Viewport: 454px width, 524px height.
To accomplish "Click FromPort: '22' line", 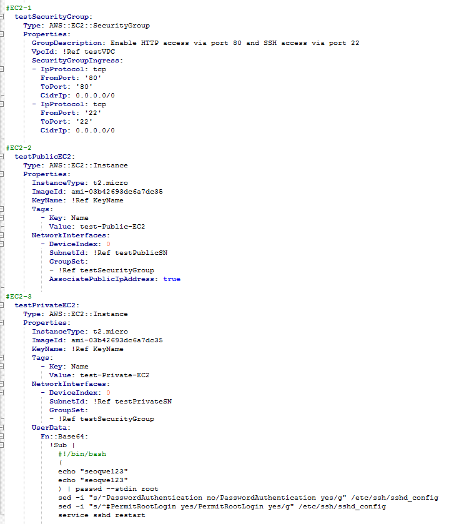I will click(x=71, y=113).
